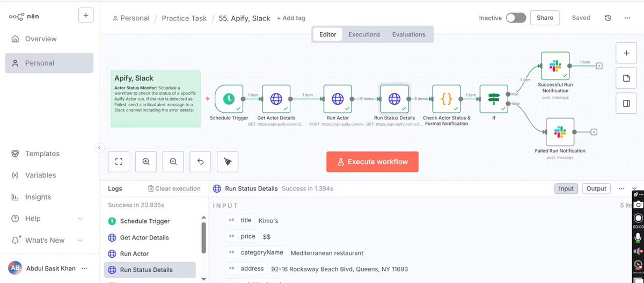This screenshot has height=283, width=644.
Task: Reset canvas zoom
Action: [200, 161]
